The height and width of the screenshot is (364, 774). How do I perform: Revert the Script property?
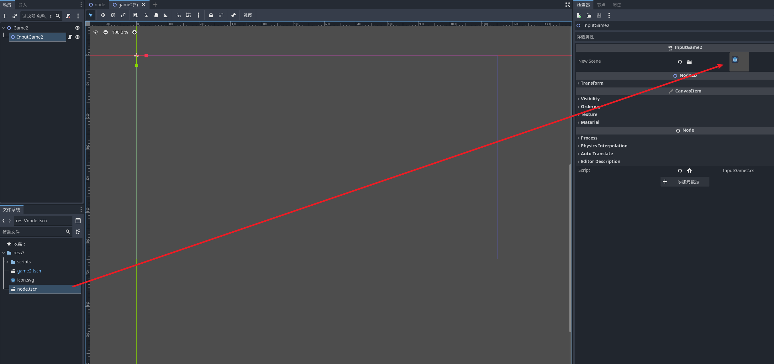coord(680,171)
